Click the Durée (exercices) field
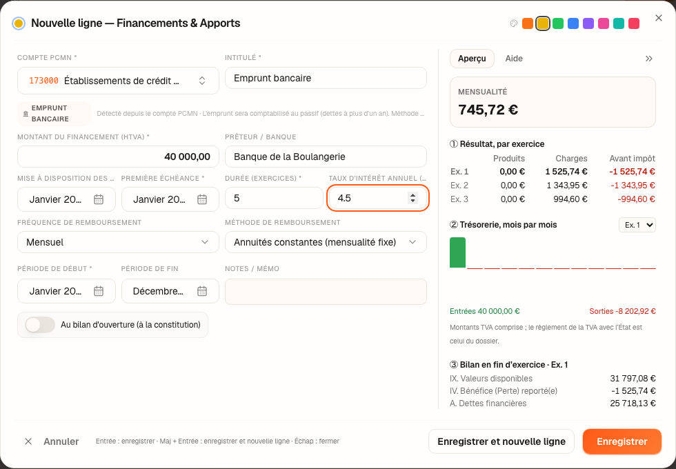This screenshot has width=676, height=469. point(274,198)
